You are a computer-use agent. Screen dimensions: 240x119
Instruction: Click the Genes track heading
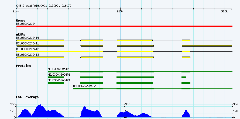pyautogui.click(x=21, y=20)
